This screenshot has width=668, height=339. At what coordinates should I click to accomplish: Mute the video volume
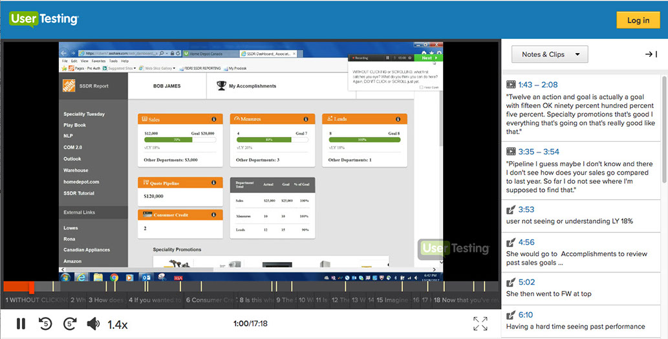coord(94,323)
